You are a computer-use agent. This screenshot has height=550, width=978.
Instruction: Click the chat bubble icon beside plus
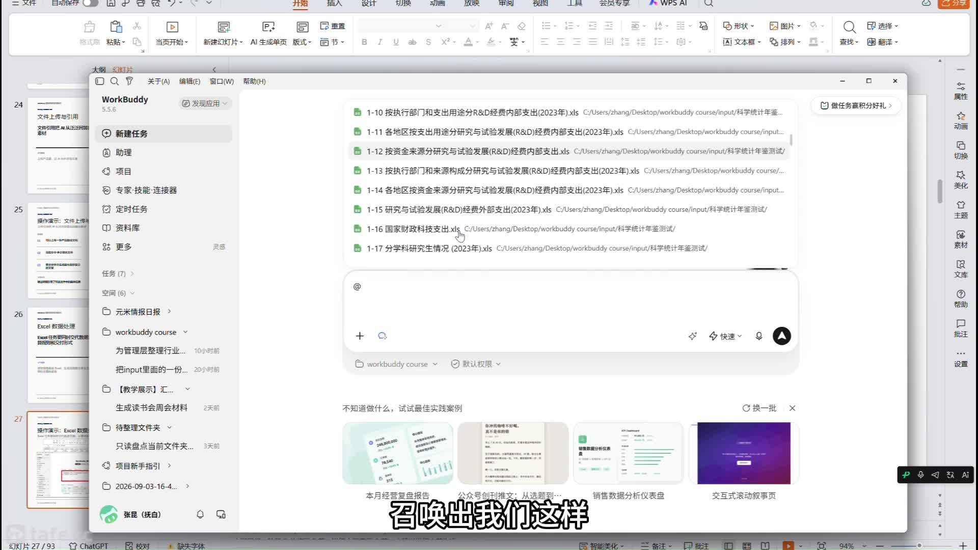(383, 336)
